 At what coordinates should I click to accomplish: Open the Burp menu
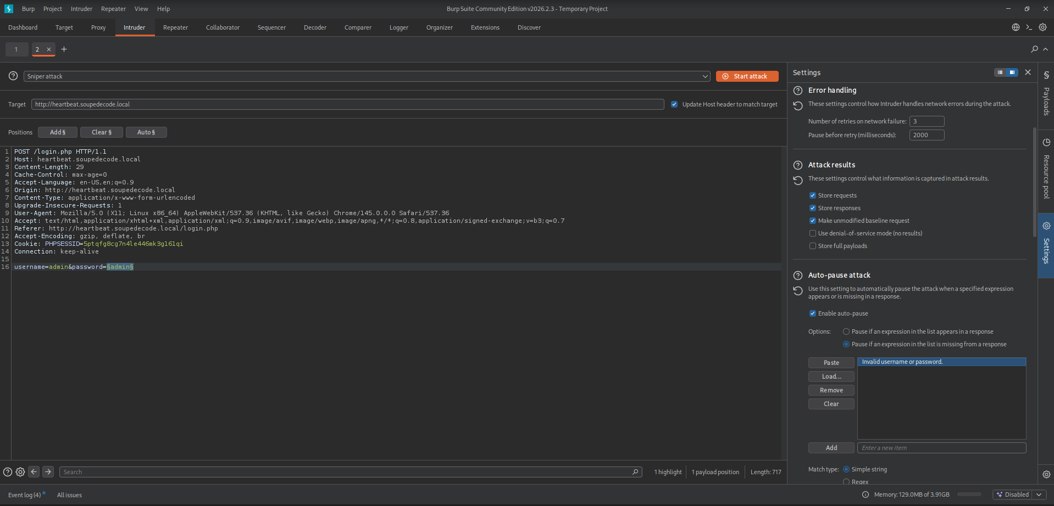pyautogui.click(x=28, y=9)
